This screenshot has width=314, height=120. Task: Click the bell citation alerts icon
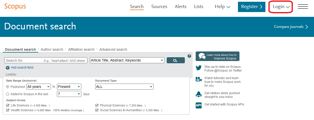pyautogui.click(x=199, y=94)
